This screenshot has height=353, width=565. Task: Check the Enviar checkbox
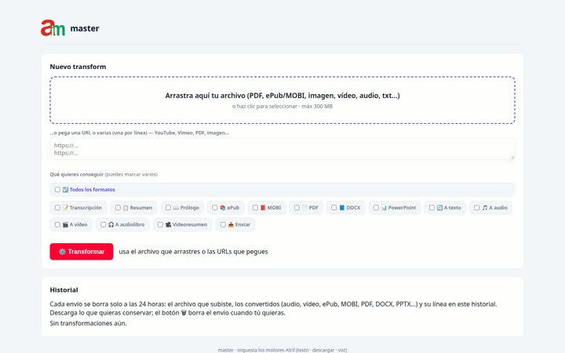(223, 225)
